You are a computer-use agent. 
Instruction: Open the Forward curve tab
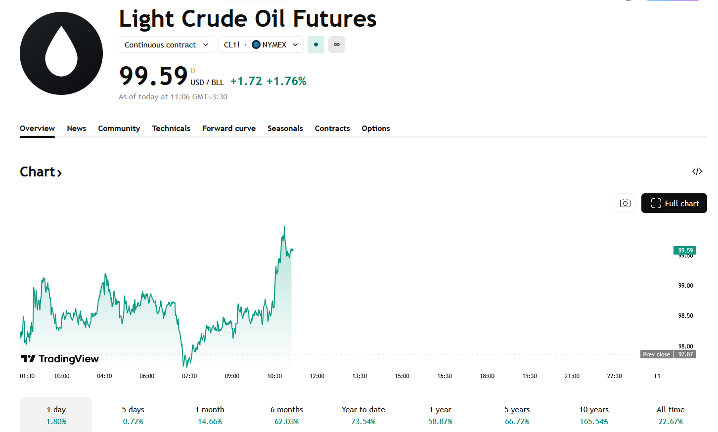click(228, 129)
